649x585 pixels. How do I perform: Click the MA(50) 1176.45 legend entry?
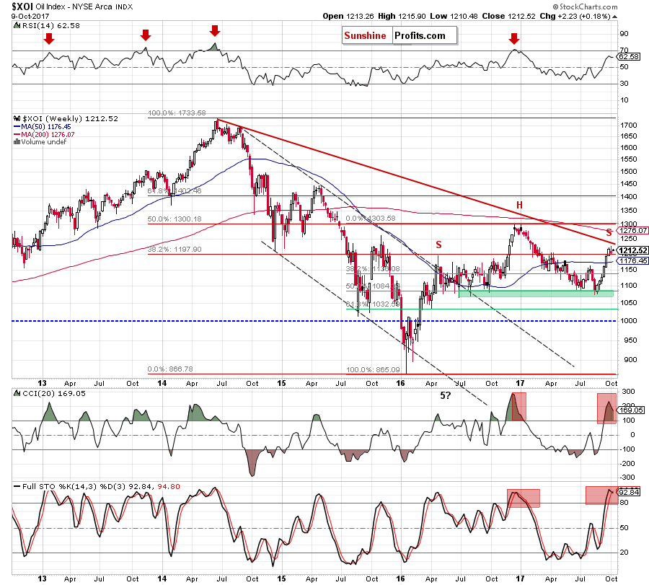pos(43,127)
